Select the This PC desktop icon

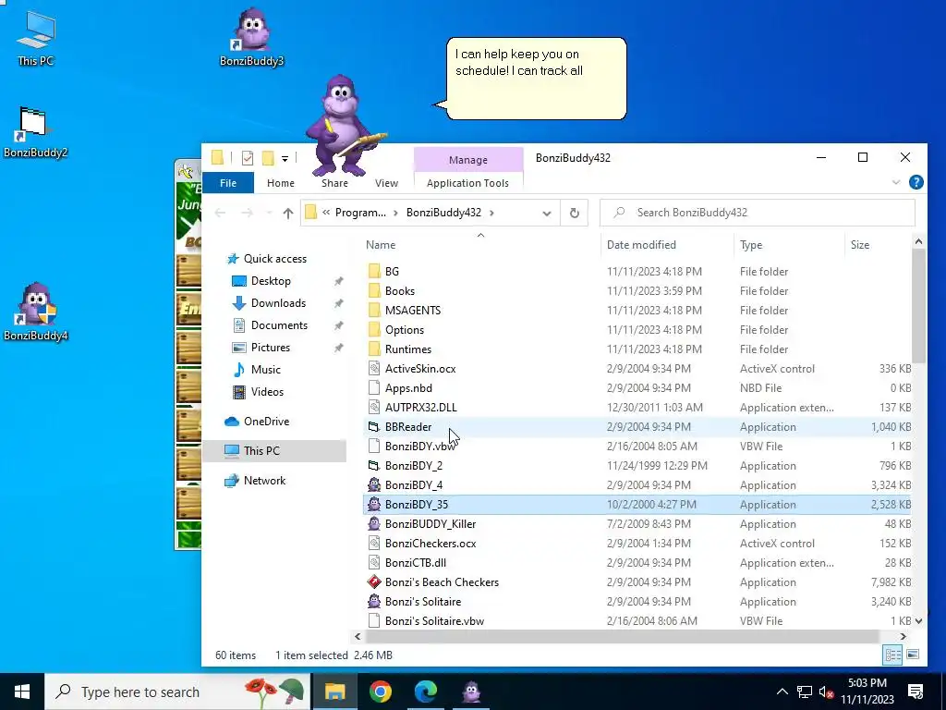tap(36, 37)
